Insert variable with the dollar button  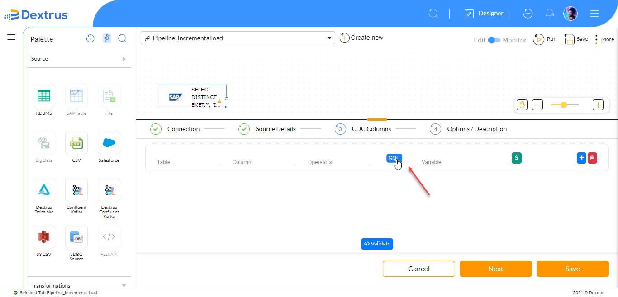coord(517,158)
